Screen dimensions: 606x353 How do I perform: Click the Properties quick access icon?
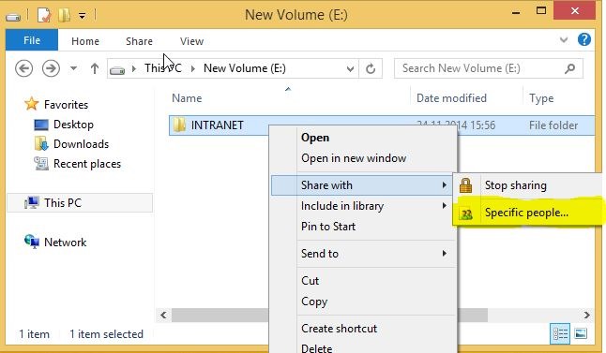point(44,15)
